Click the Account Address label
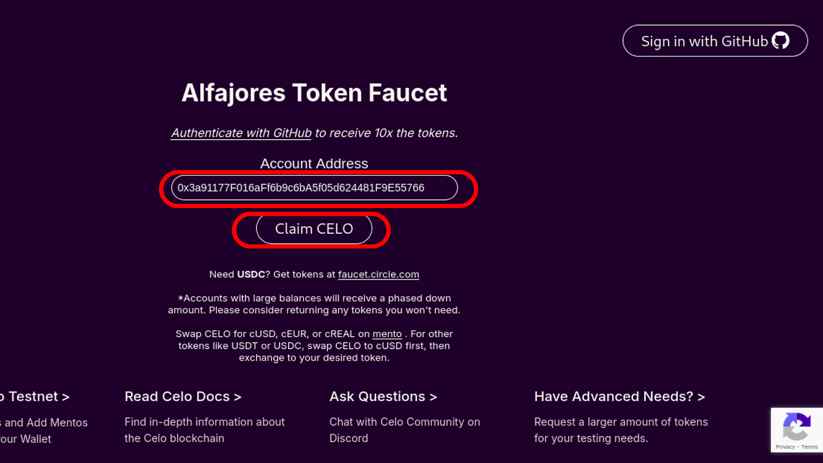Viewport: 823px width, 463px height. click(314, 163)
